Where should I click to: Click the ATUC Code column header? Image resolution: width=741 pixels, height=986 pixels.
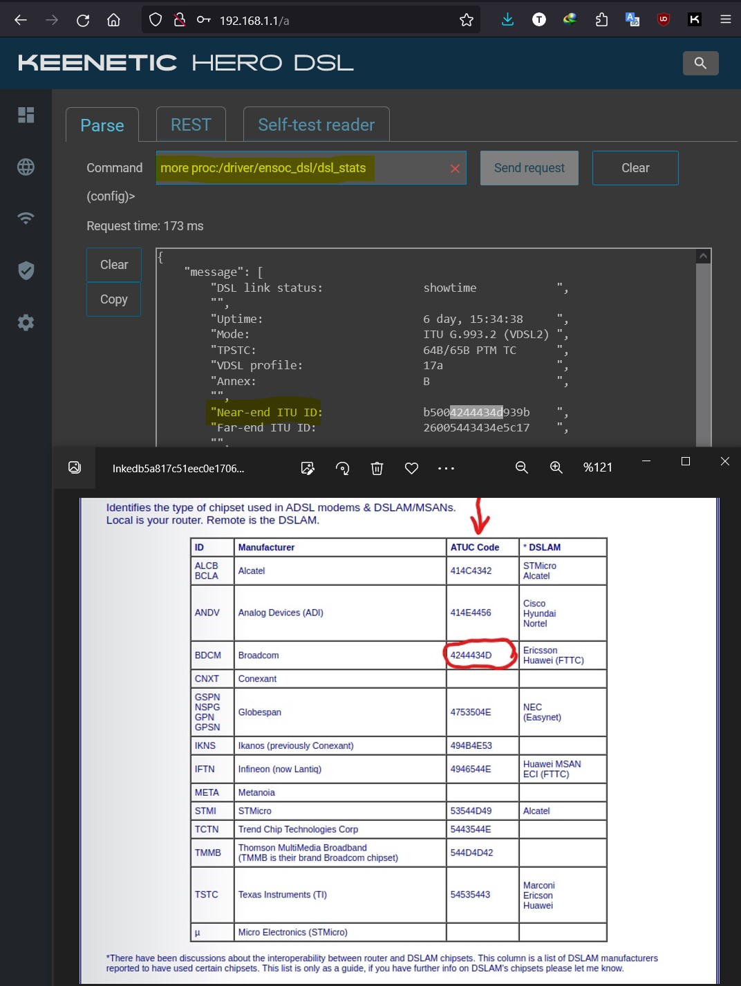(482, 548)
